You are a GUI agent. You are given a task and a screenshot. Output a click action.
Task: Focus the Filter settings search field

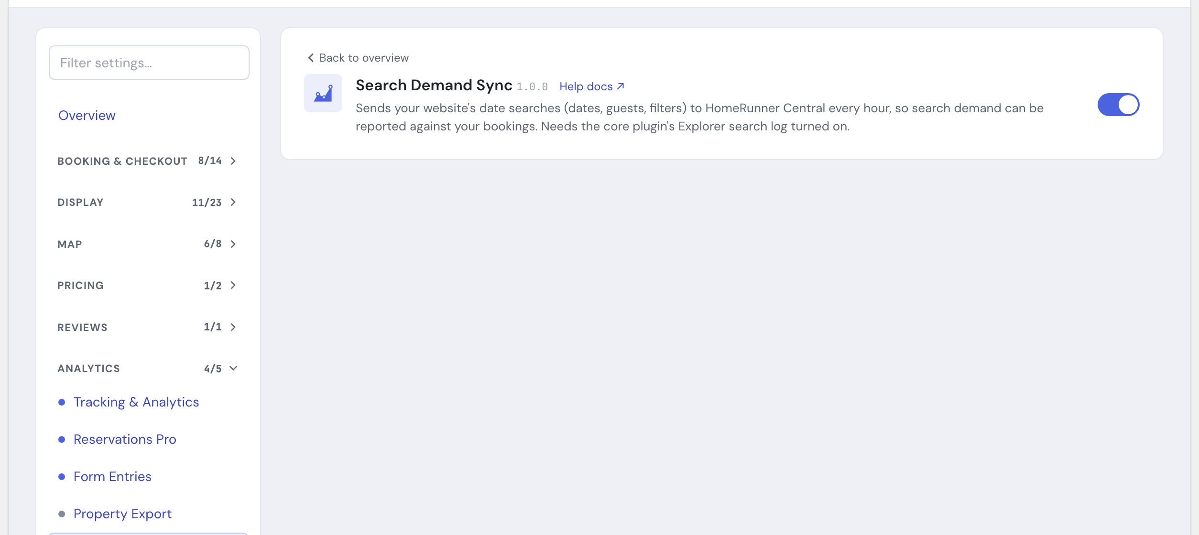click(149, 63)
